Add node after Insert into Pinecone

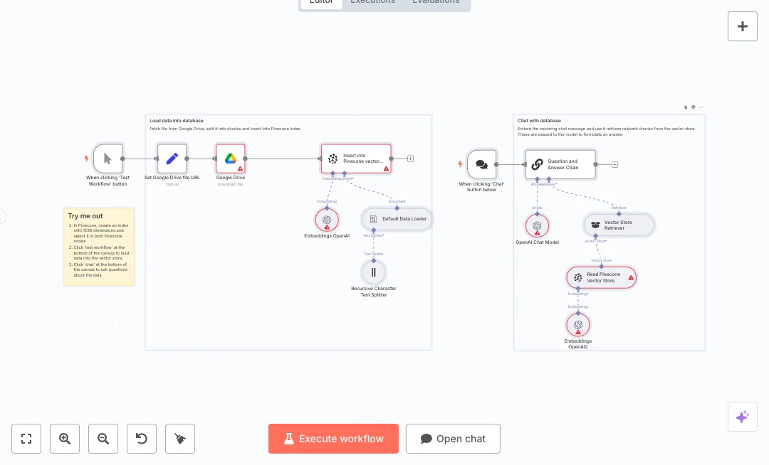point(411,159)
